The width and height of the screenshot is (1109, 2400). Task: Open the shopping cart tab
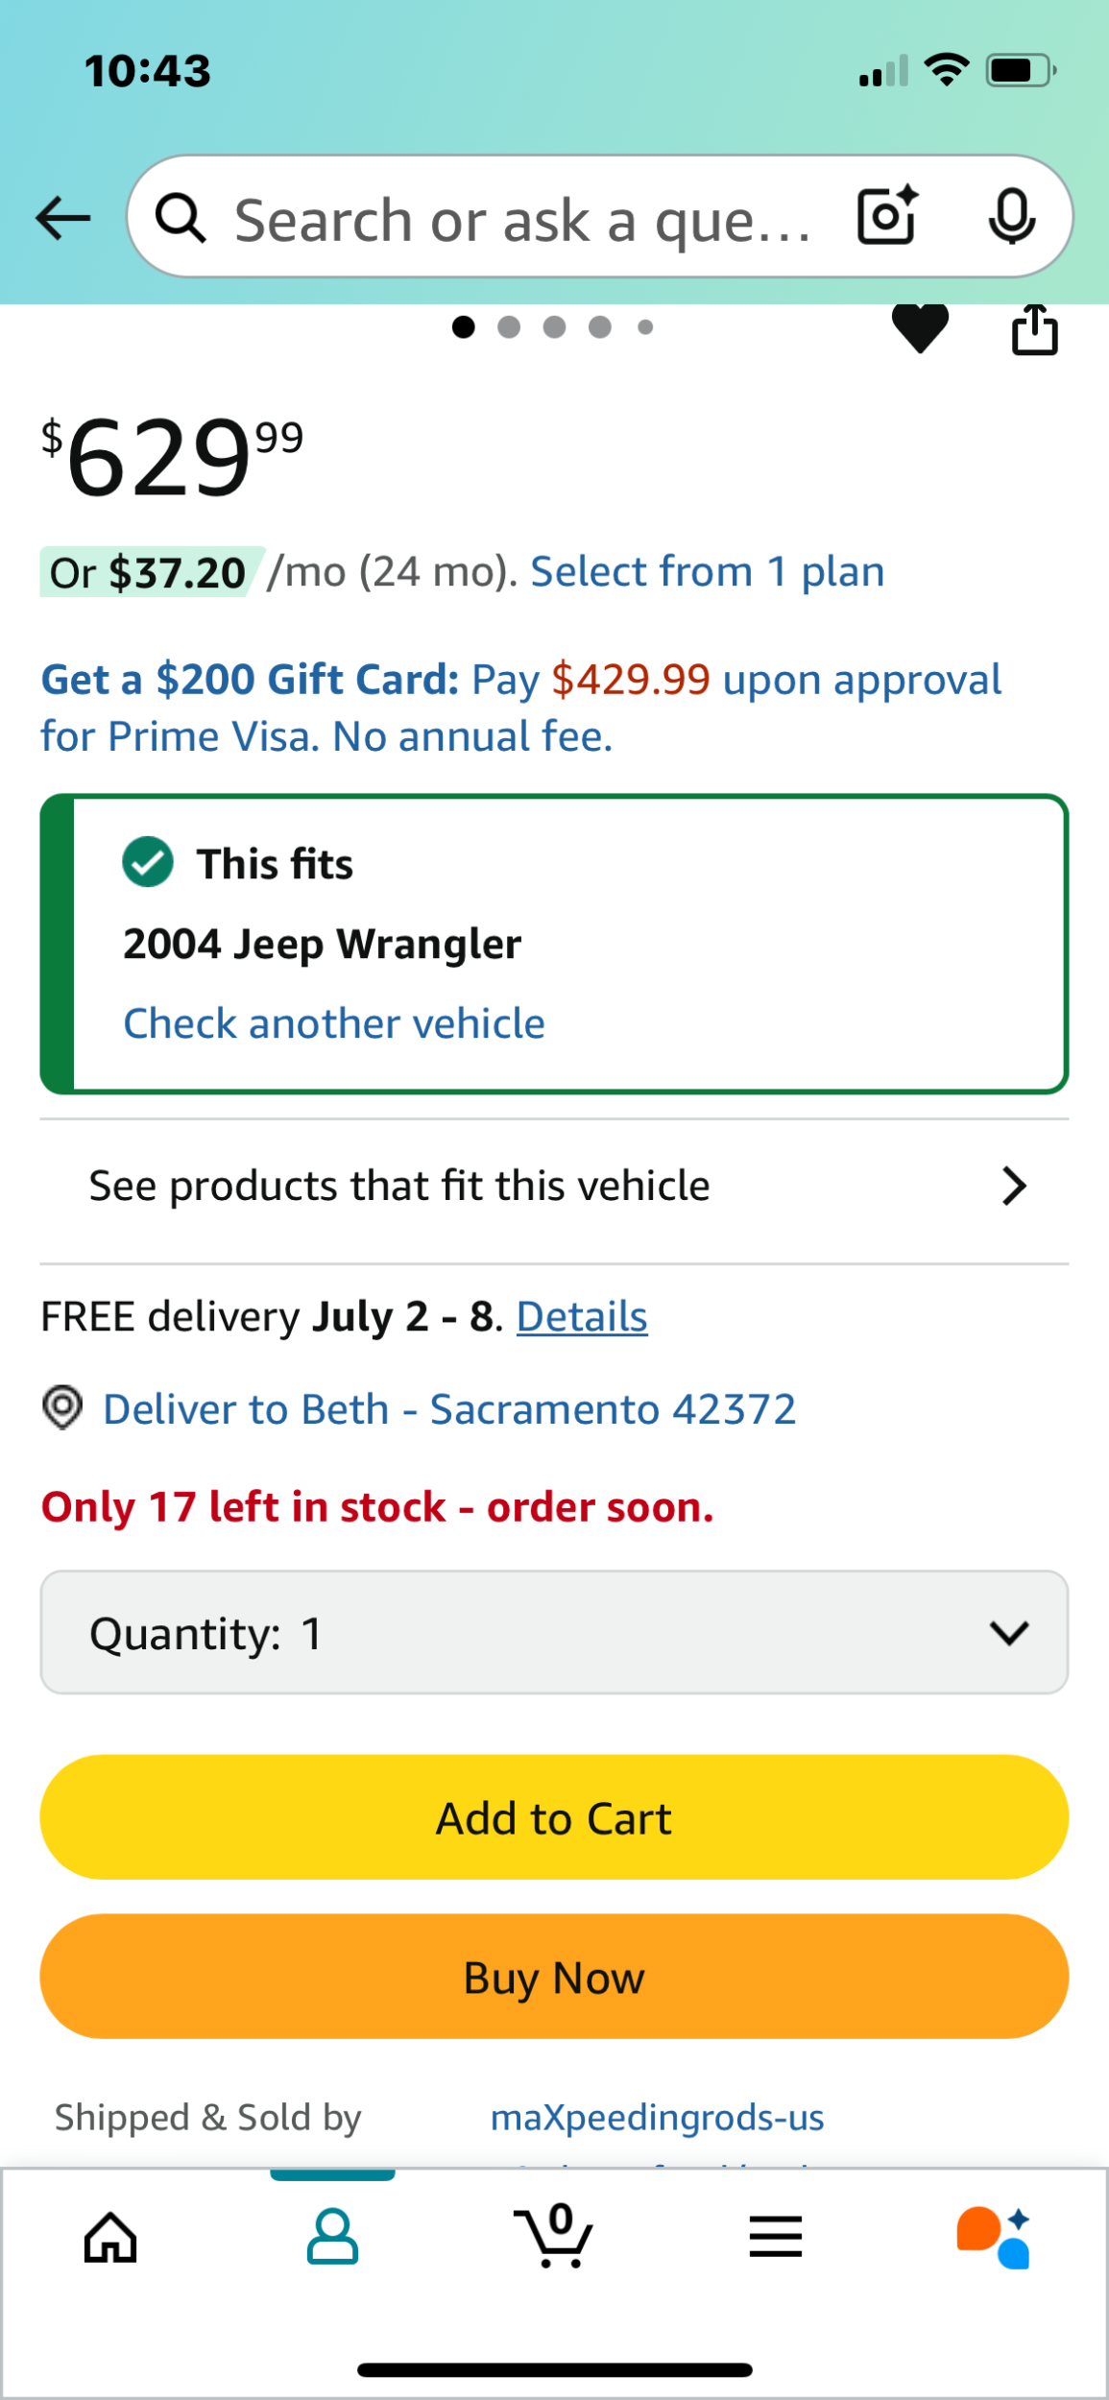tap(554, 2237)
